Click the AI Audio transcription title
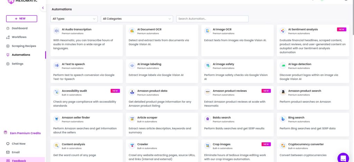 [x=76, y=30]
